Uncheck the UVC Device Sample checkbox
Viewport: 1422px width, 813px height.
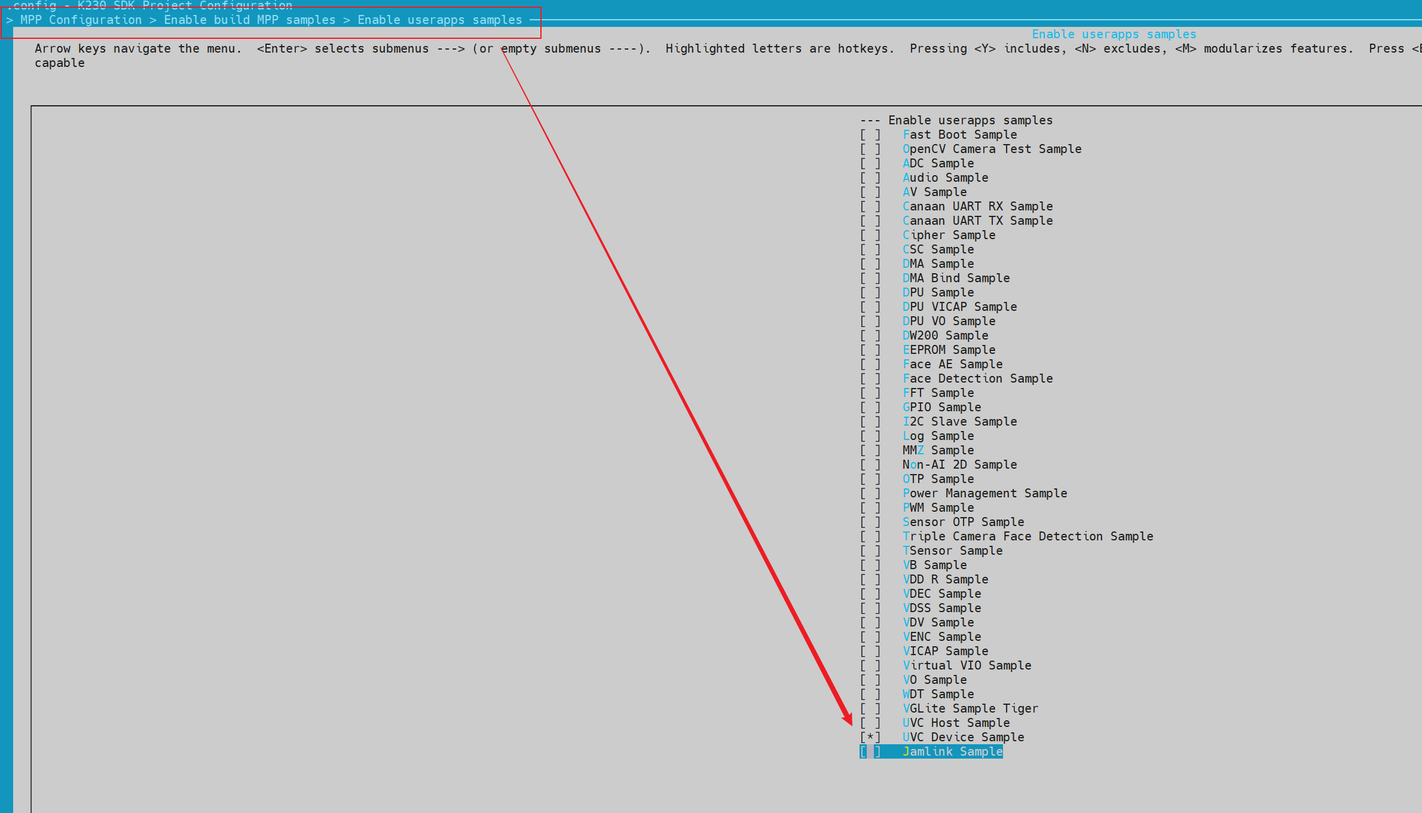pyautogui.click(x=870, y=738)
